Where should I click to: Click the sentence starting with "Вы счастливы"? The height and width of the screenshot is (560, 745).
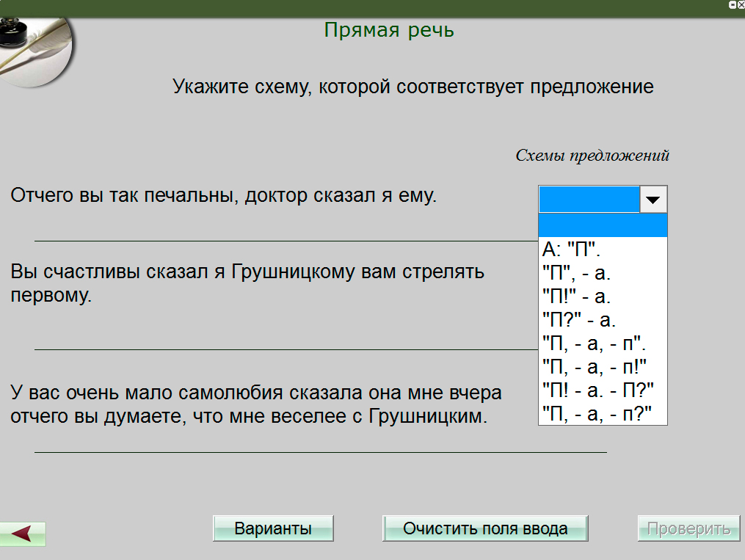point(247,283)
